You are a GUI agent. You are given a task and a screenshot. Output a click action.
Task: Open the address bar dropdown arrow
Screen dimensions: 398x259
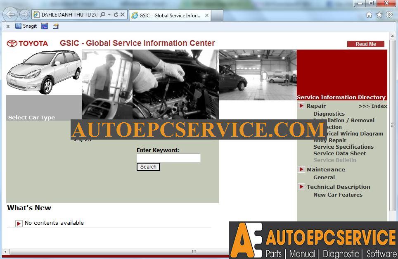[x=109, y=15]
